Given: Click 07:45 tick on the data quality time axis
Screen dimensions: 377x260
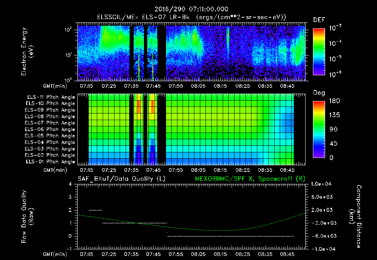Looking at the screenshot, I should 154,254.
